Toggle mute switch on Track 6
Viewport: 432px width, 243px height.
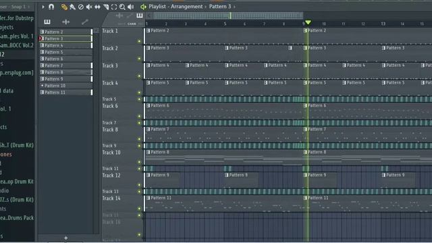139,116
